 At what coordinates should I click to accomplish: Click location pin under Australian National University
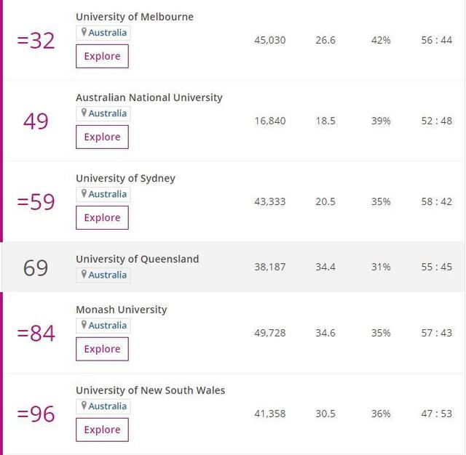click(84, 113)
